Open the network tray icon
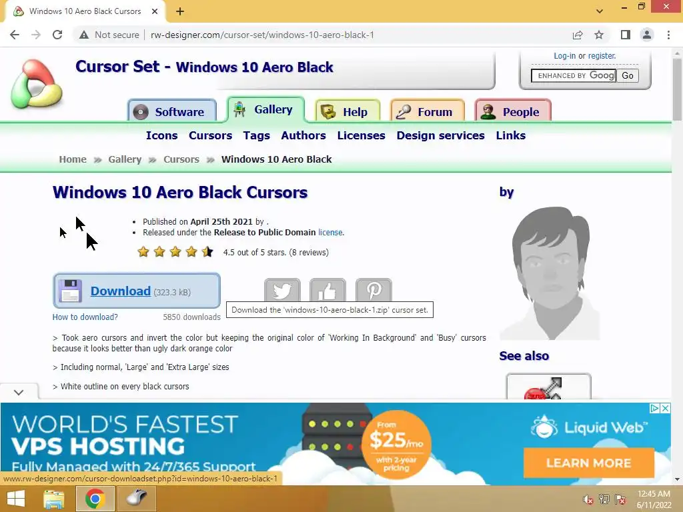 point(604,499)
